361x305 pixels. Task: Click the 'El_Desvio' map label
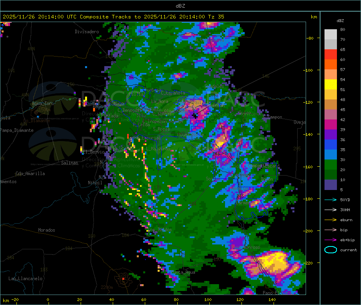(x=94, y=152)
